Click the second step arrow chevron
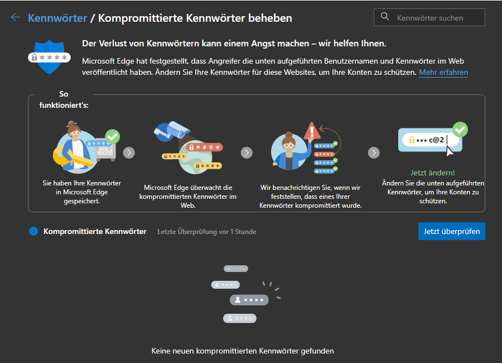Image resolution: width=502 pixels, height=363 pixels. coord(247,152)
